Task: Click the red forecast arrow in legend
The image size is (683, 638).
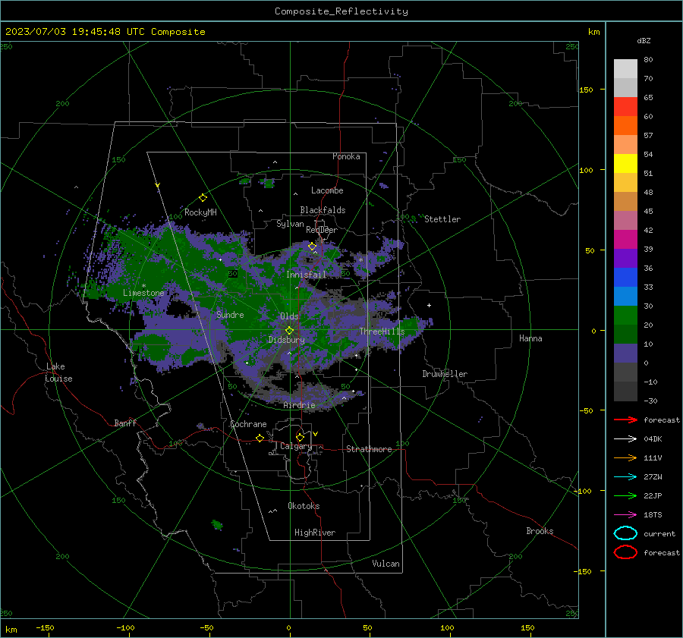Action: coord(625,420)
